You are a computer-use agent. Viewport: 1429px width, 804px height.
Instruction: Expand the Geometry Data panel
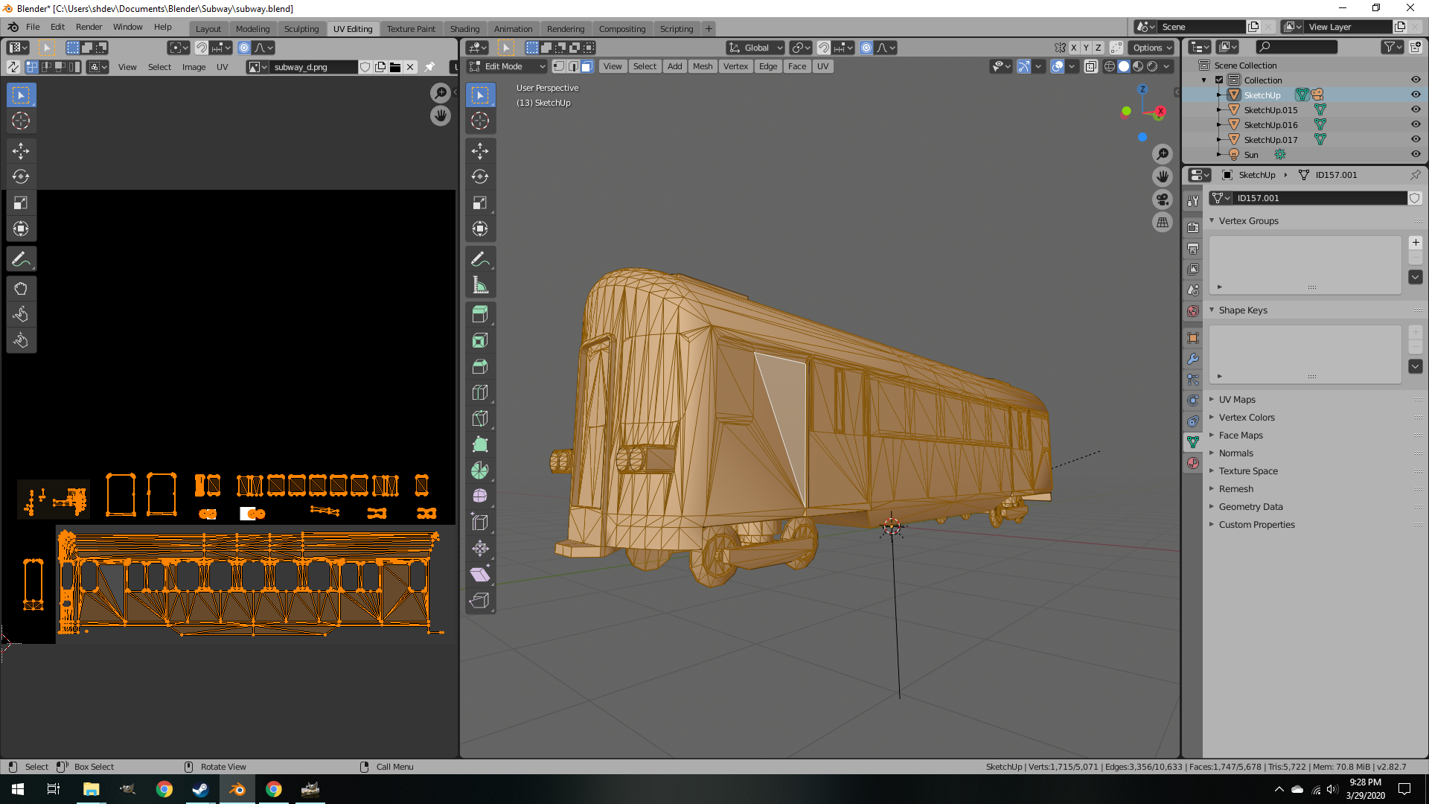(1212, 507)
